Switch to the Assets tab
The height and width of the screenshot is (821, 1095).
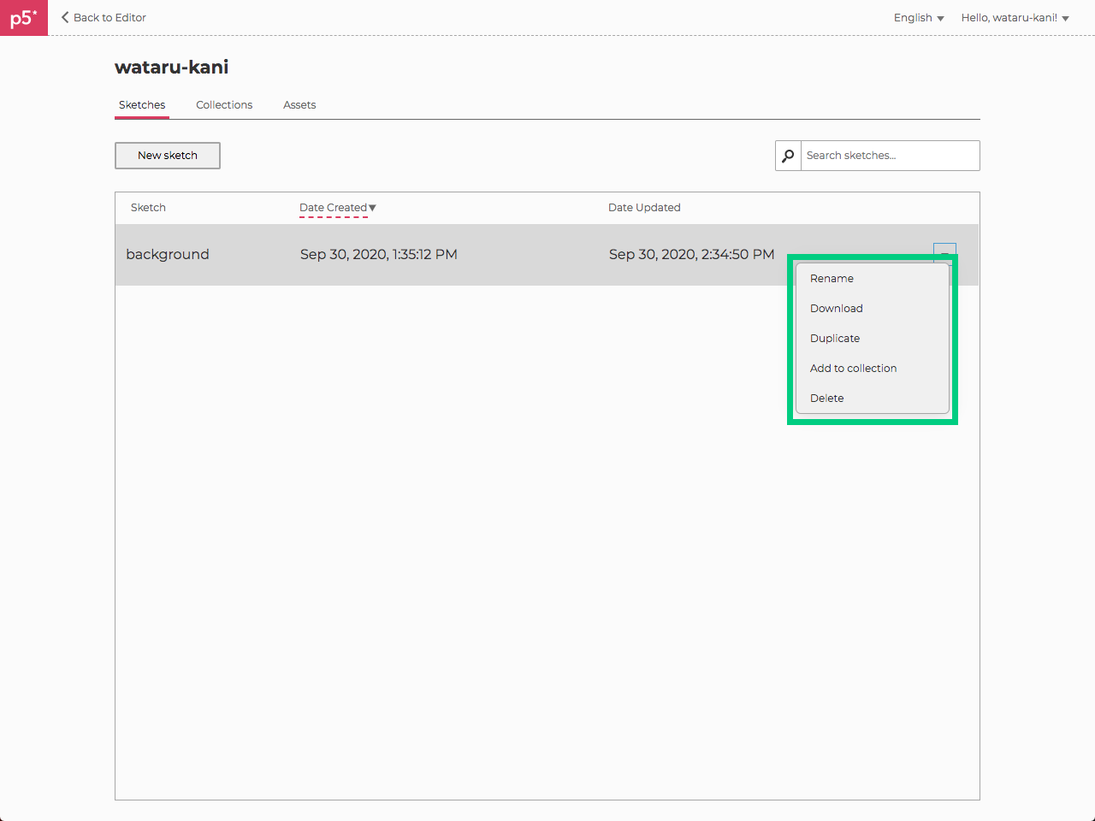coord(299,105)
